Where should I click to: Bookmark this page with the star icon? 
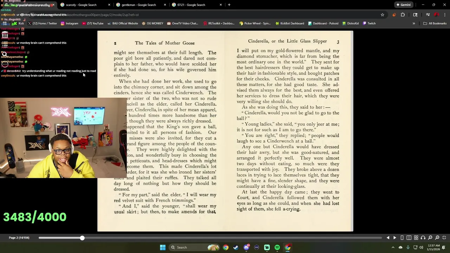[x=382, y=15]
